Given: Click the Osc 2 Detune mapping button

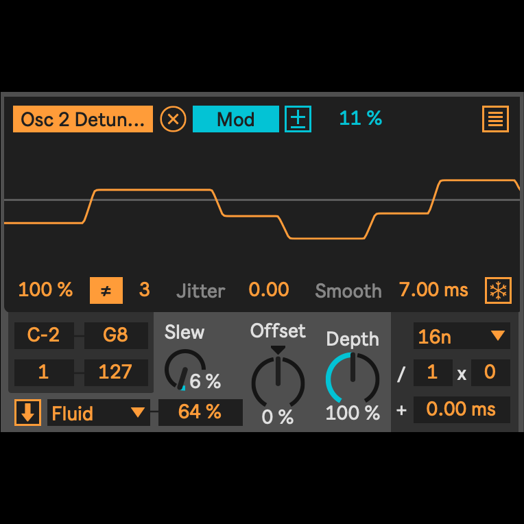Looking at the screenshot, I should click(x=82, y=119).
